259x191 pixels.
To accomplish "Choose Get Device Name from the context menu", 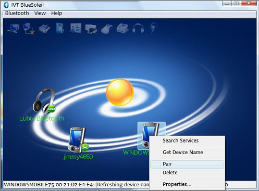I will 187,152.
